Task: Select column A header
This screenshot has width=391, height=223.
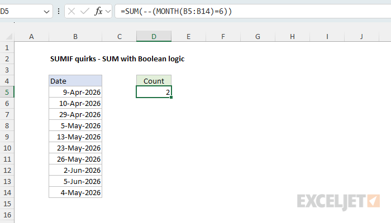Action: click(31, 37)
